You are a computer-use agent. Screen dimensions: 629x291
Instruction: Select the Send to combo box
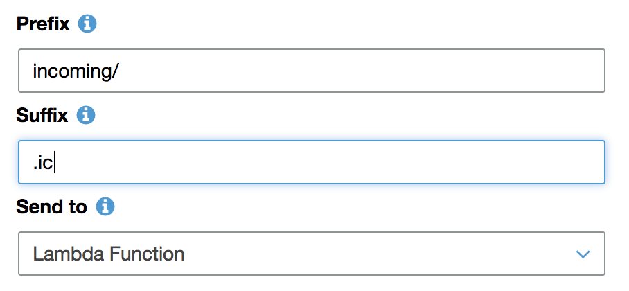pyautogui.click(x=312, y=254)
